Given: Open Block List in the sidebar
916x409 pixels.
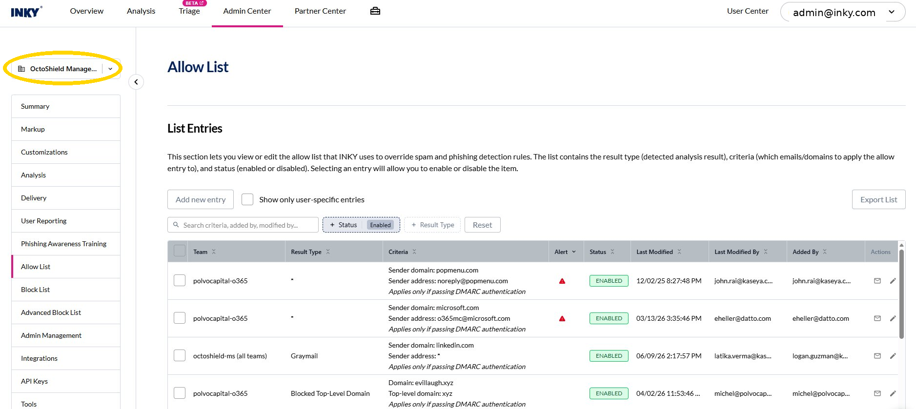Looking at the screenshot, I should [x=66, y=290].
